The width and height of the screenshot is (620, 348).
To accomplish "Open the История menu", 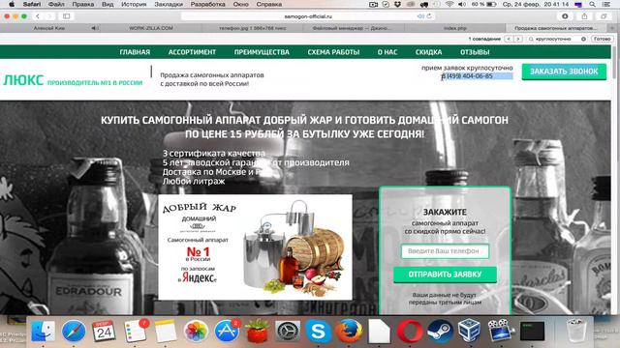I will click(134, 4).
